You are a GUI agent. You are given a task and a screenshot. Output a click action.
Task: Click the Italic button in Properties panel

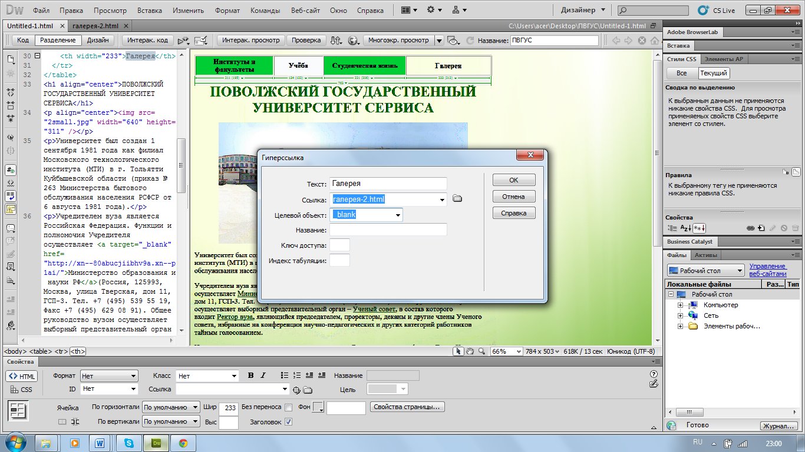(x=263, y=375)
